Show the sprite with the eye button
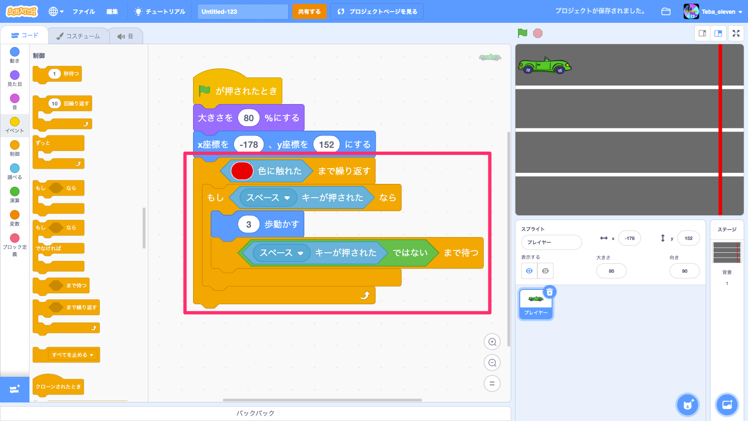The image size is (748, 421). point(529,271)
